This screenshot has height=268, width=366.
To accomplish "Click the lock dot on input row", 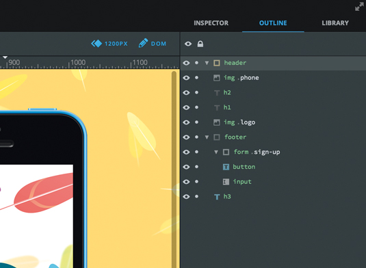I will coord(196,182).
